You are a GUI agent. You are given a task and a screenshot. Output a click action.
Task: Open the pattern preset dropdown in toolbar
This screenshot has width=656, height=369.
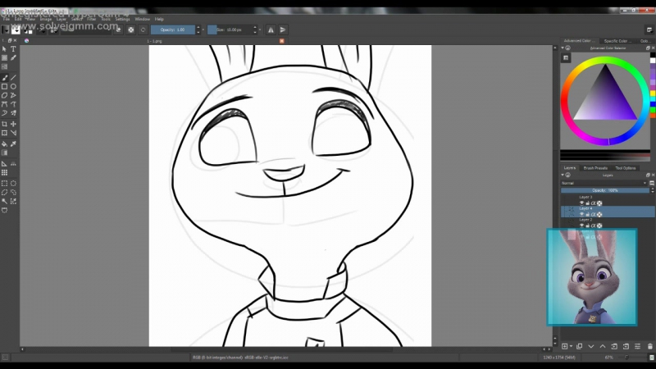(16, 30)
